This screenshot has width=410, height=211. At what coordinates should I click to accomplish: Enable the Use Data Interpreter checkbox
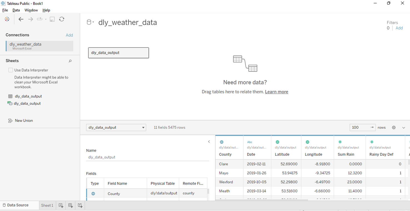[x=11, y=70]
